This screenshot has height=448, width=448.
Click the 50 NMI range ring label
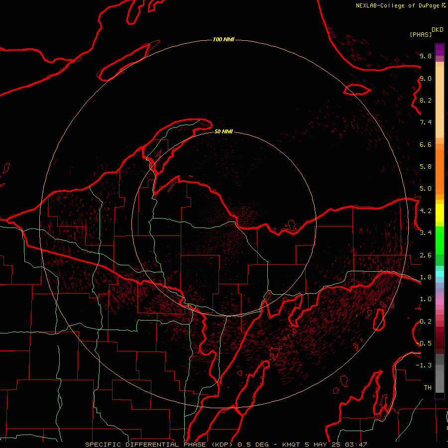[x=224, y=131]
